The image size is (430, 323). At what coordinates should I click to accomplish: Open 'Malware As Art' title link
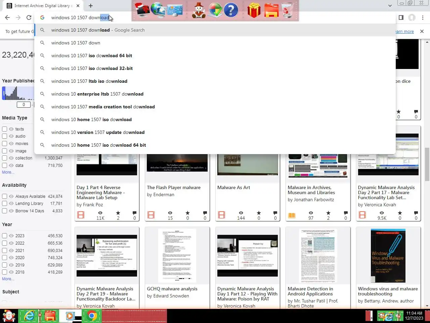click(x=234, y=187)
